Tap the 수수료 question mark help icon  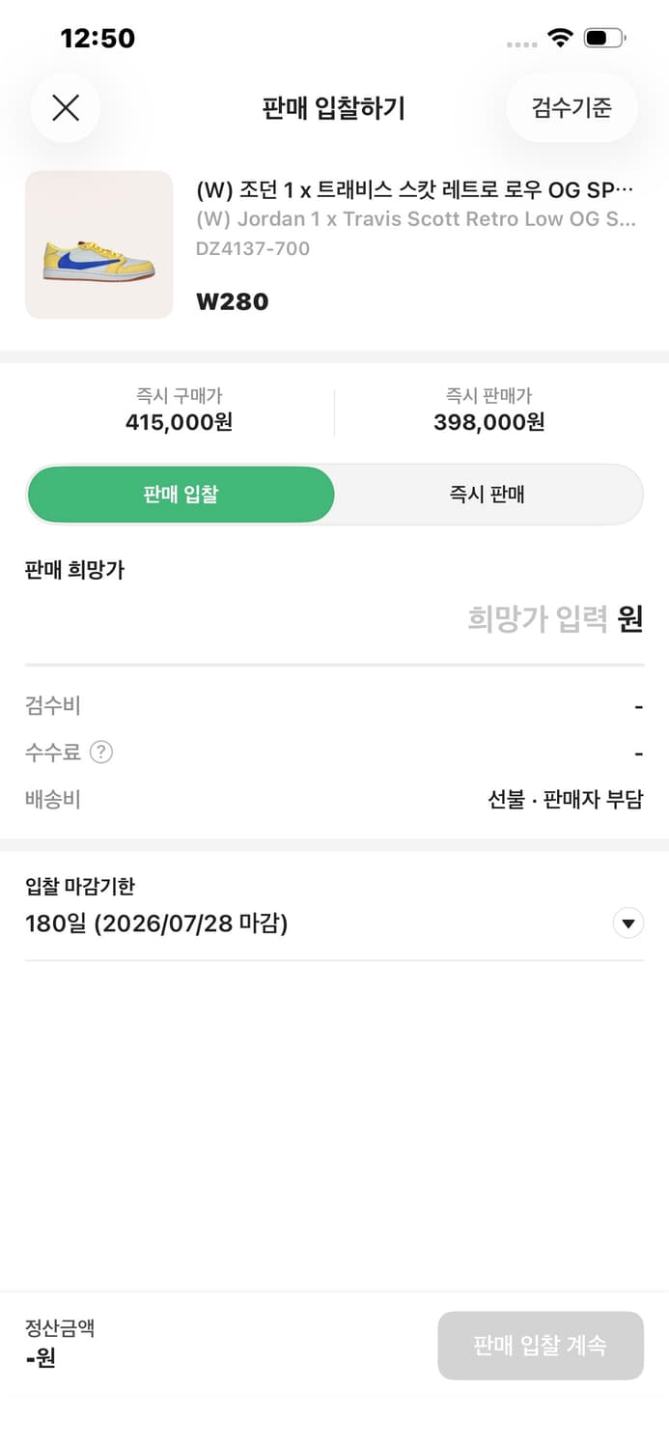(100, 752)
